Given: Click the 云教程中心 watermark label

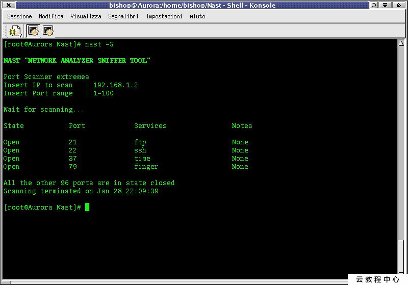Looking at the screenshot, I should (377, 279).
